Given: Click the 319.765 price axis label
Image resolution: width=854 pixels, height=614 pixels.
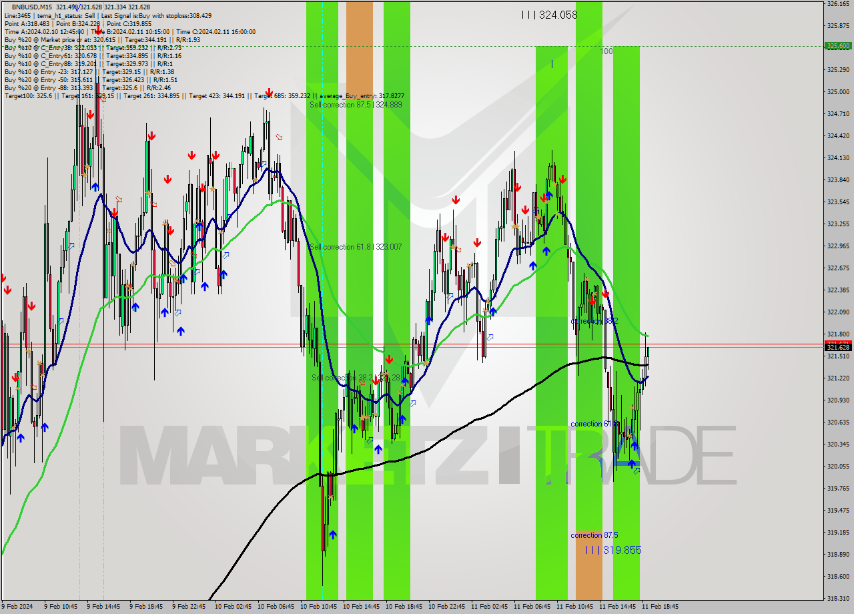Looking at the screenshot, I should pos(838,488).
